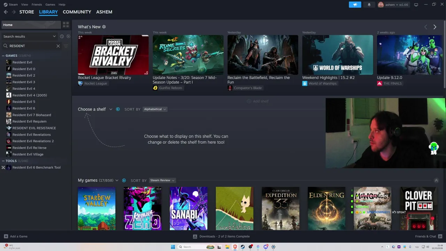The height and width of the screenshot is (251, 446).
Task: Open File Explorer from taskbar
Action: 227,247
